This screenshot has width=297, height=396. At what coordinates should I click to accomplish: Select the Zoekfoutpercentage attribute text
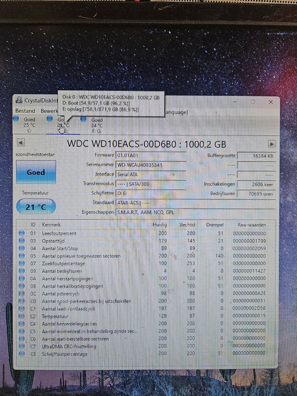[63, 264]
